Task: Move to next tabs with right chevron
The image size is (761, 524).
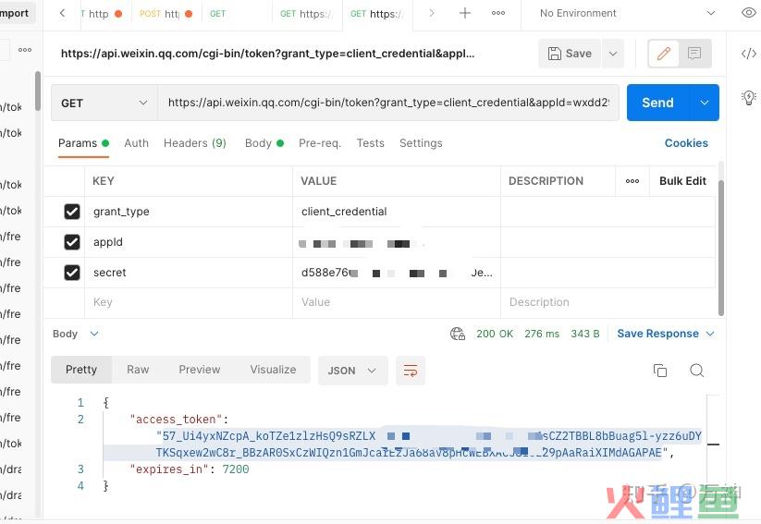Action: 432,13
